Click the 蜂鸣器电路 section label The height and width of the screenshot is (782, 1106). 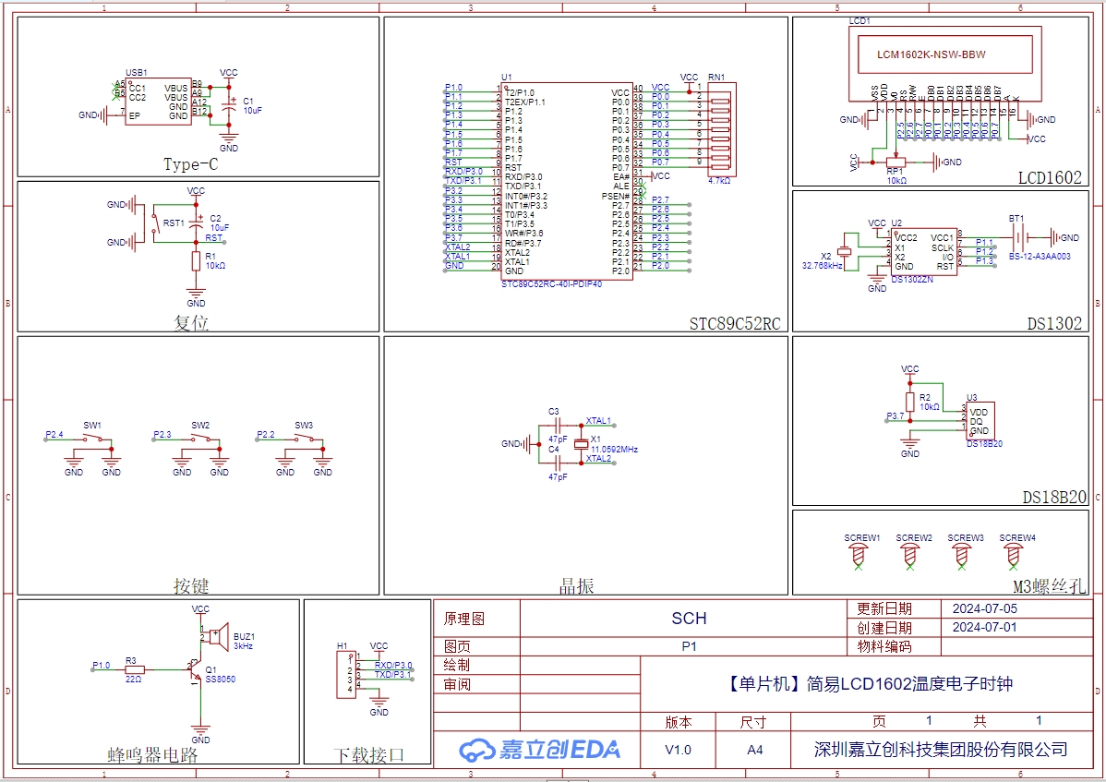pyautogui.click(x=152, y=755)
